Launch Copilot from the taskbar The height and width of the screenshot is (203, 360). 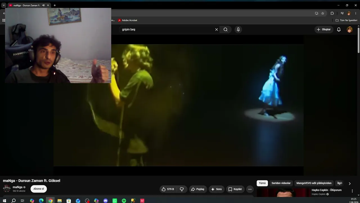(x=32, y=201)
